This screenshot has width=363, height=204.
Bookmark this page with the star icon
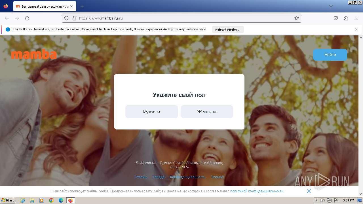click(x=297, y=18)
